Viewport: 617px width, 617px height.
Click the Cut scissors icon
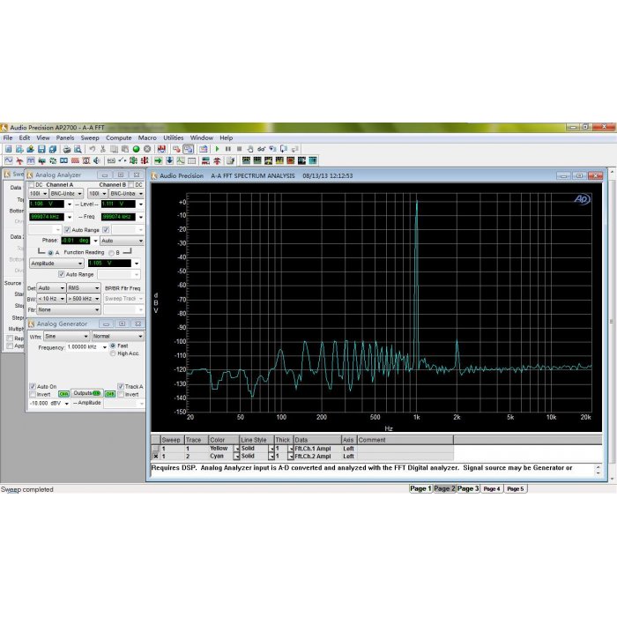tap(103, 149)
